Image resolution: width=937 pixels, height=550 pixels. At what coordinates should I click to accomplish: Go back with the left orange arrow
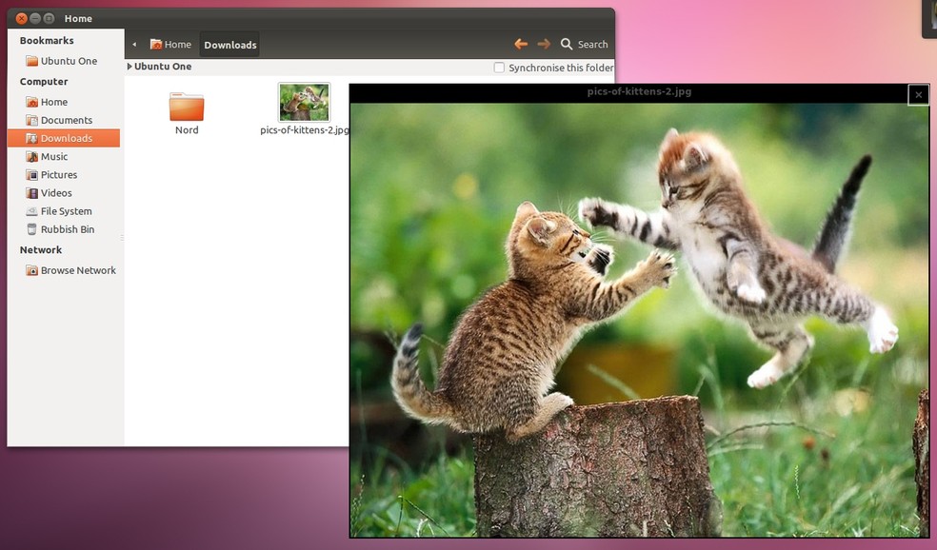(x=521, y=44)
